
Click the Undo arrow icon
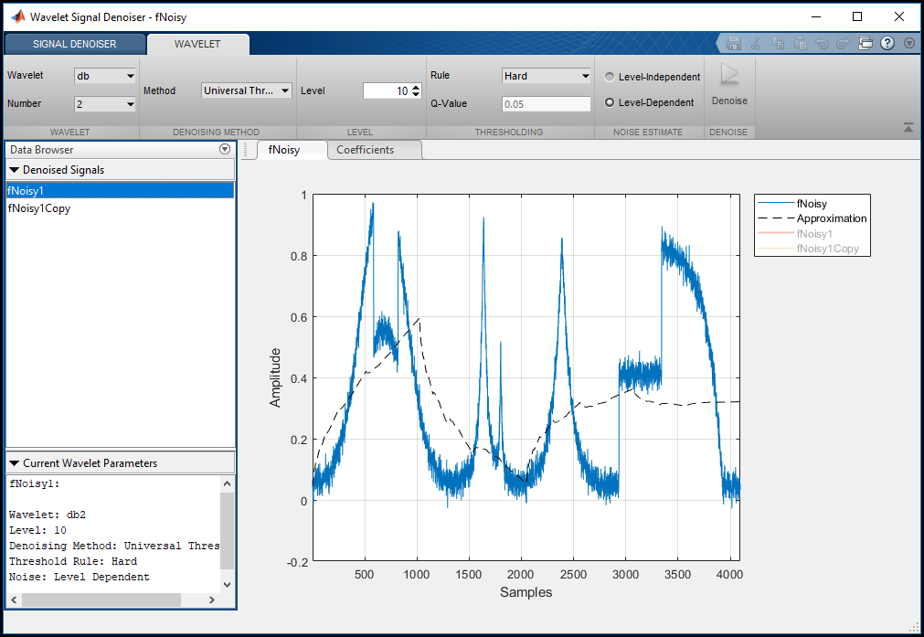coord(822,43)
